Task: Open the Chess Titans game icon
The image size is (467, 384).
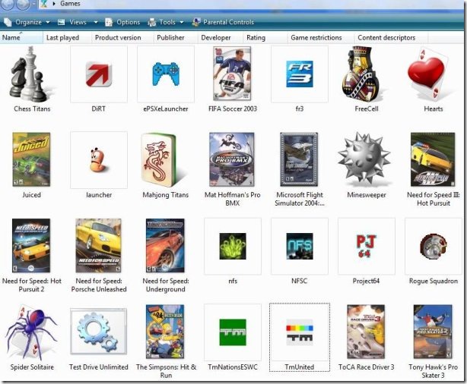Action: click(30, 75)
